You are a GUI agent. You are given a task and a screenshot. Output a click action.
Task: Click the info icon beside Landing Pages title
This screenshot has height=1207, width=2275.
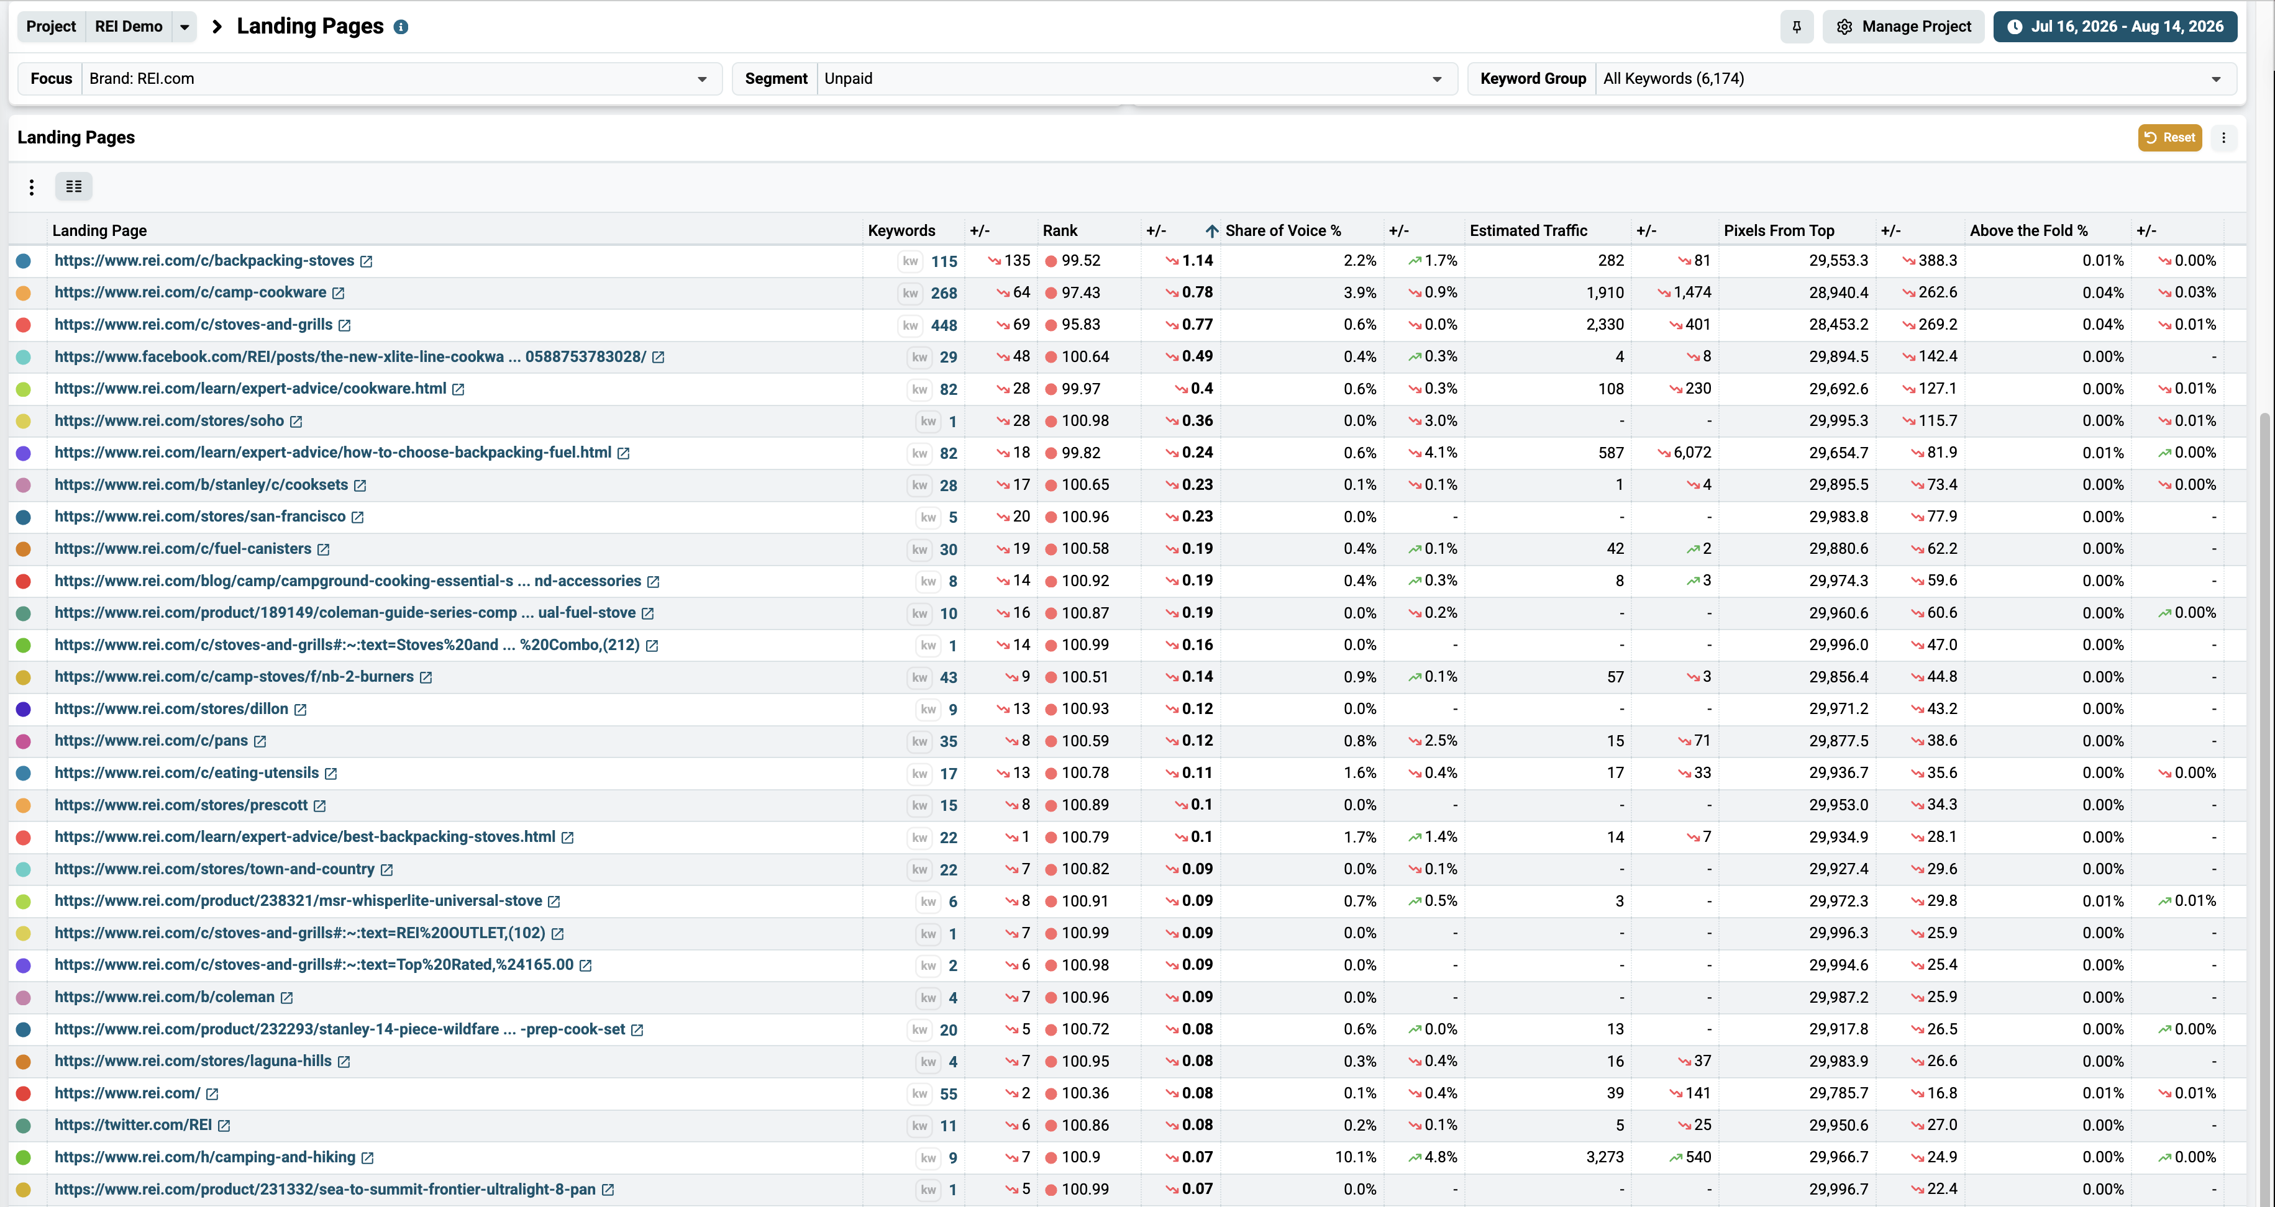401,27
